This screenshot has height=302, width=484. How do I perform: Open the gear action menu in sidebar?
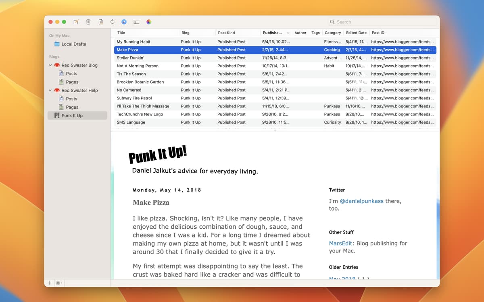click(59, 283)
